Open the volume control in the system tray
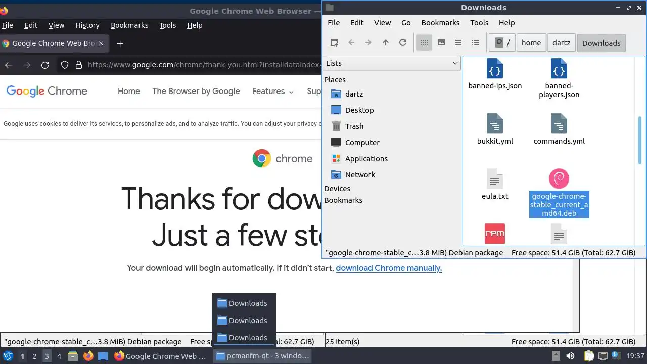This screenshot has height=364, width=647. pyautogui.click(x=570, y=356)
